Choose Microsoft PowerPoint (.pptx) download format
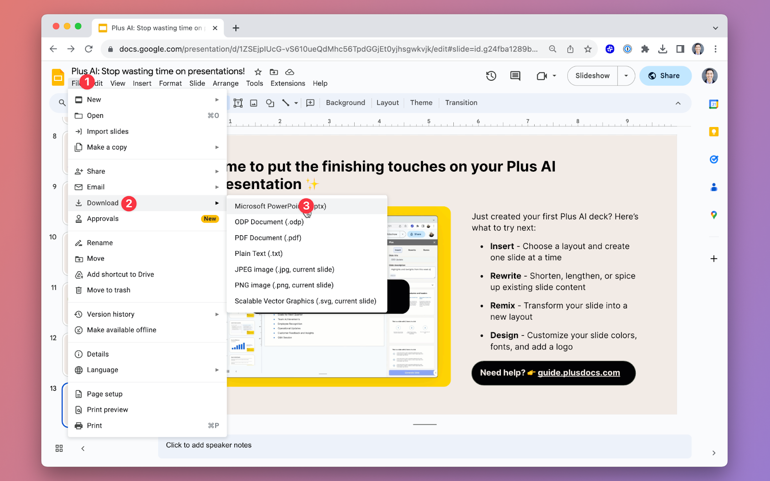The width and height of the screenshot is (770, 481). (x=307, y=206)
